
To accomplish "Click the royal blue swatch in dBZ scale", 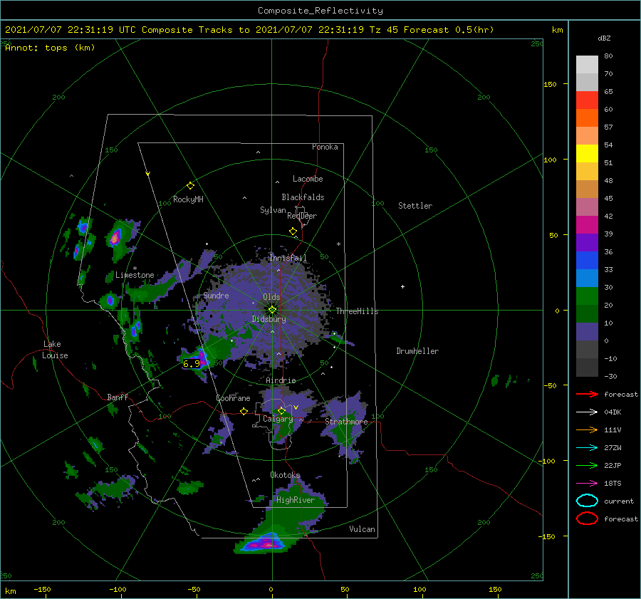I will pos(587,260).
